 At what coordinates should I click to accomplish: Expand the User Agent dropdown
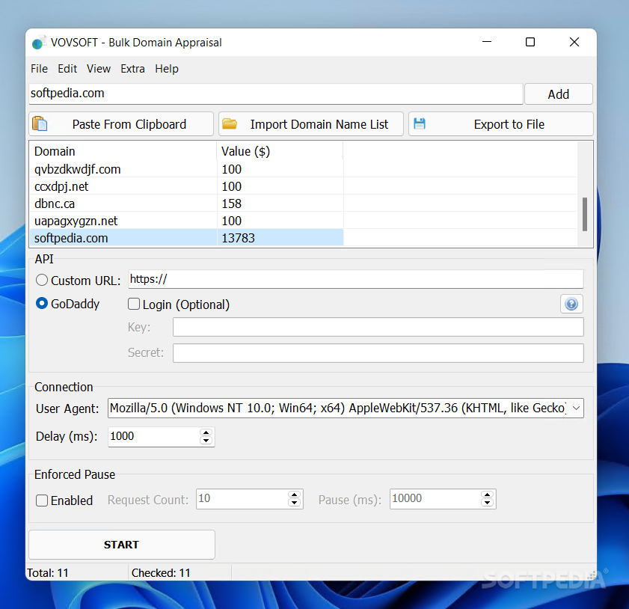pos(576,408)
